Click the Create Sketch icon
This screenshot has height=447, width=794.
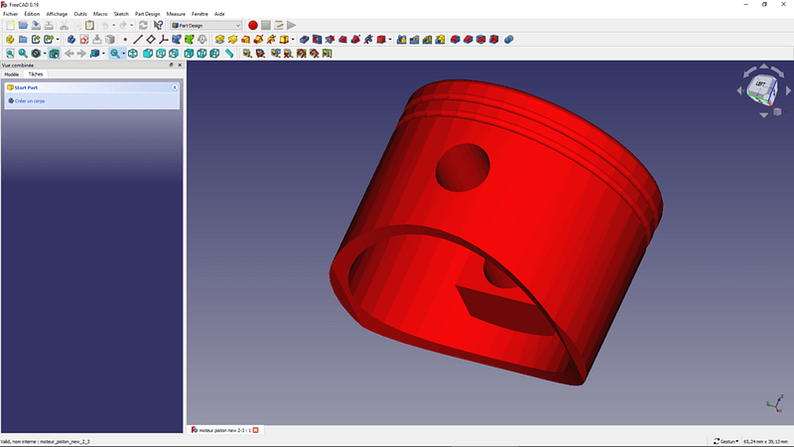tap(84, 40)
